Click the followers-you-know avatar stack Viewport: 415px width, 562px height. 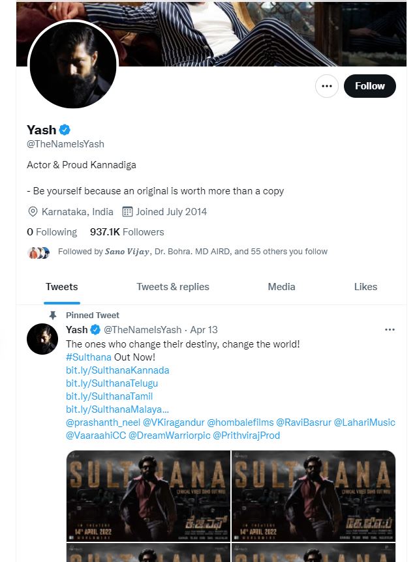point(38,252)
